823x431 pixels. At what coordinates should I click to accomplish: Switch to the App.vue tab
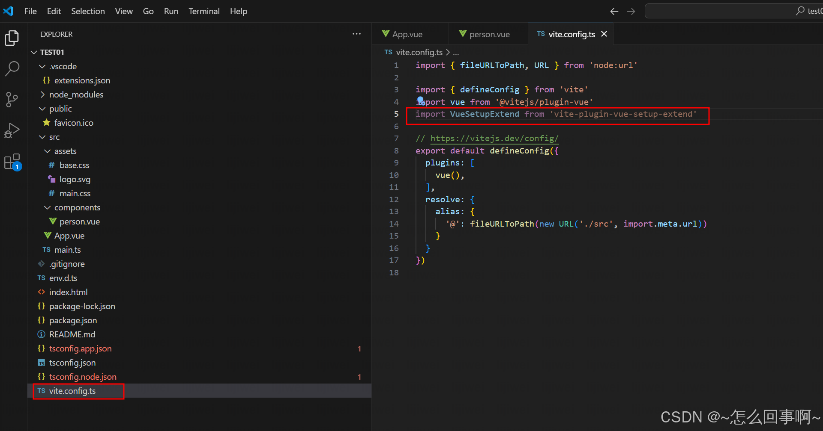pos(407,34)
